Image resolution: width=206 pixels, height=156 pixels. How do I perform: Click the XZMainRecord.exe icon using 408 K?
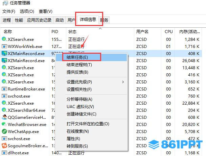(x=4, y=53)
